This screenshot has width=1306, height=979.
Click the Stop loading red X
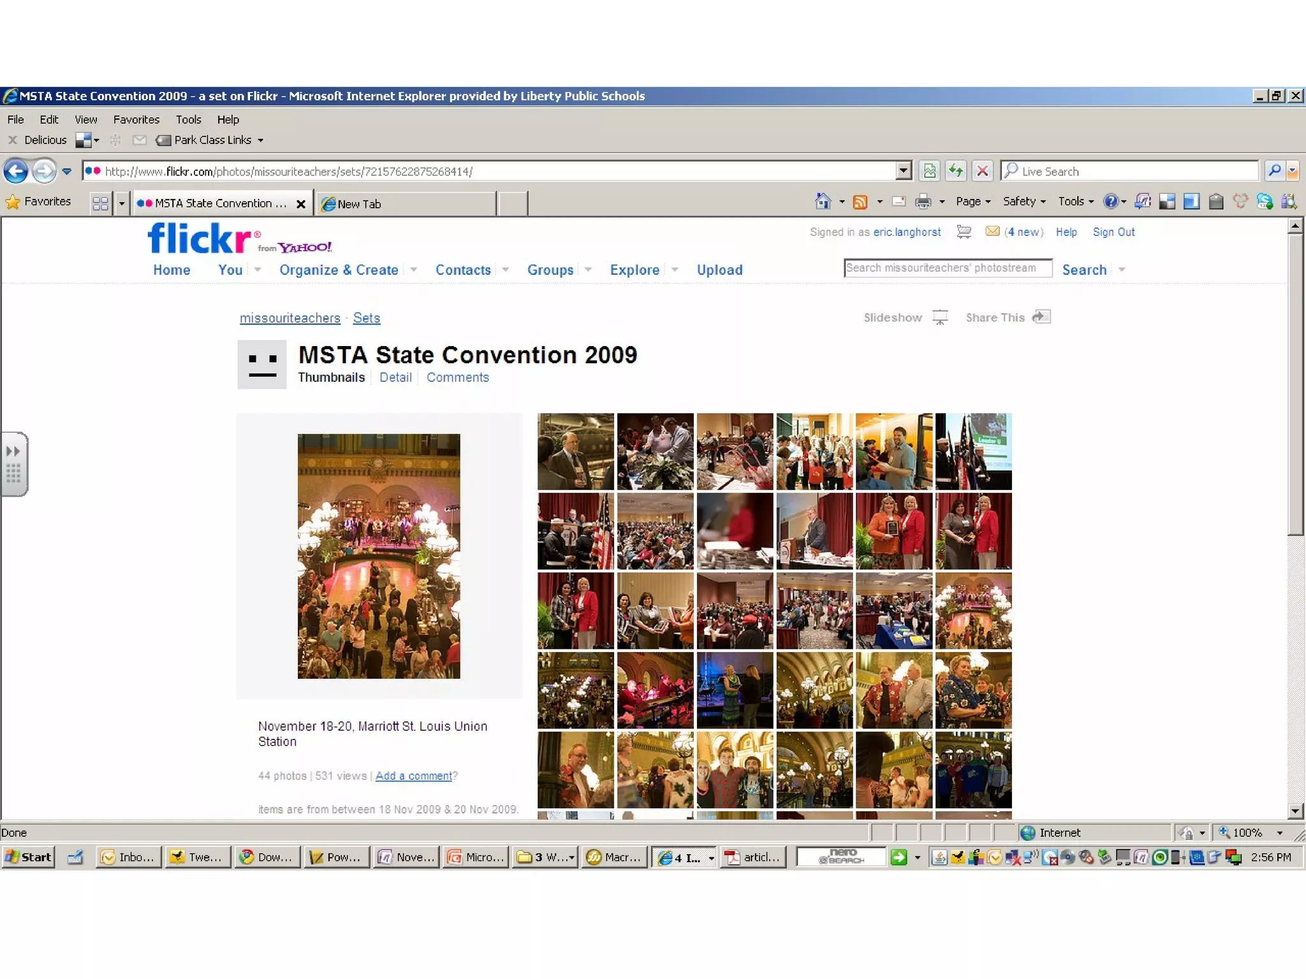983,171
